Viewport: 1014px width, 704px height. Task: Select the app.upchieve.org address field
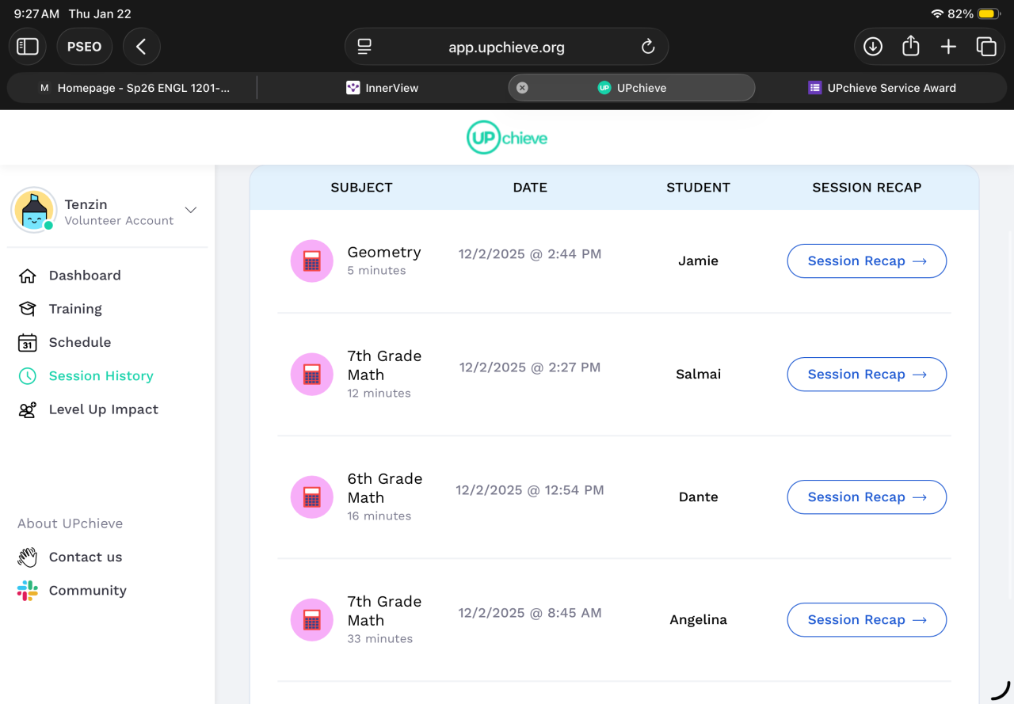click(506, 47)
